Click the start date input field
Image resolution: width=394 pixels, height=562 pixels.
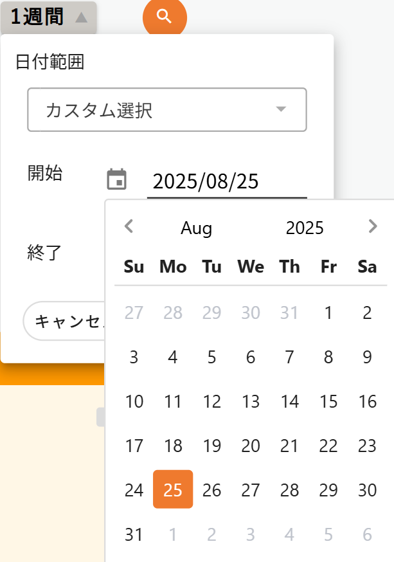point(226,182)
